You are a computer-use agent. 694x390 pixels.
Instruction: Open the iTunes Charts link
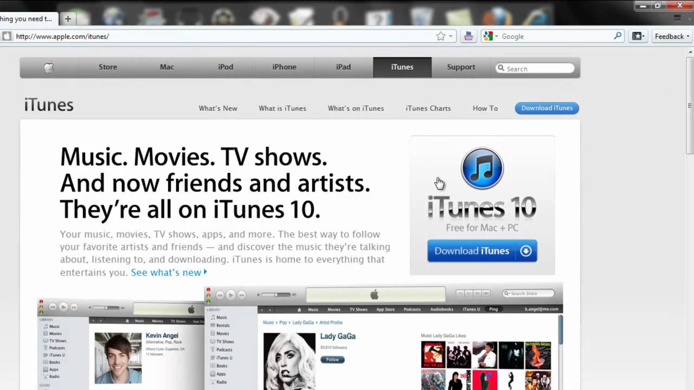[428, 108]
